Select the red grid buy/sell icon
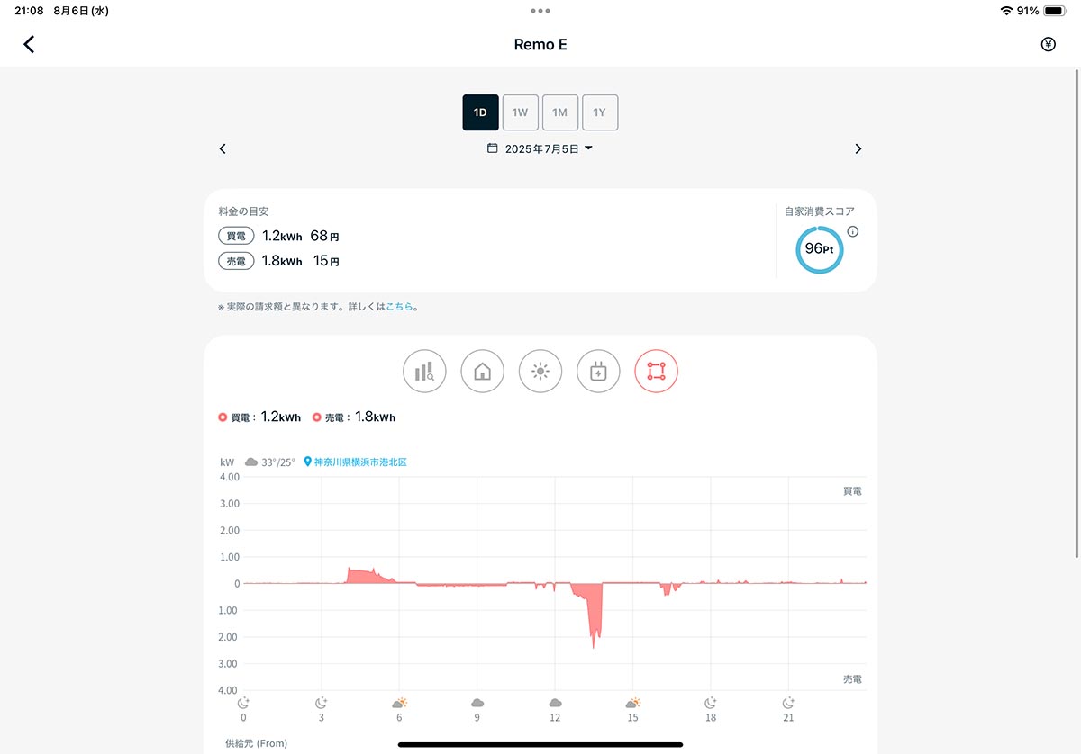 click(656, 372)
